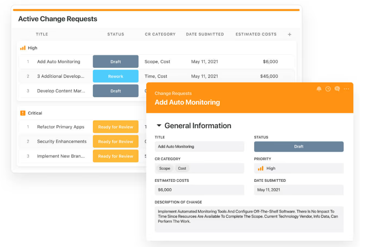365x247 pixels.
Task: Sort by the TITLE column header
Action: (42, 34)
